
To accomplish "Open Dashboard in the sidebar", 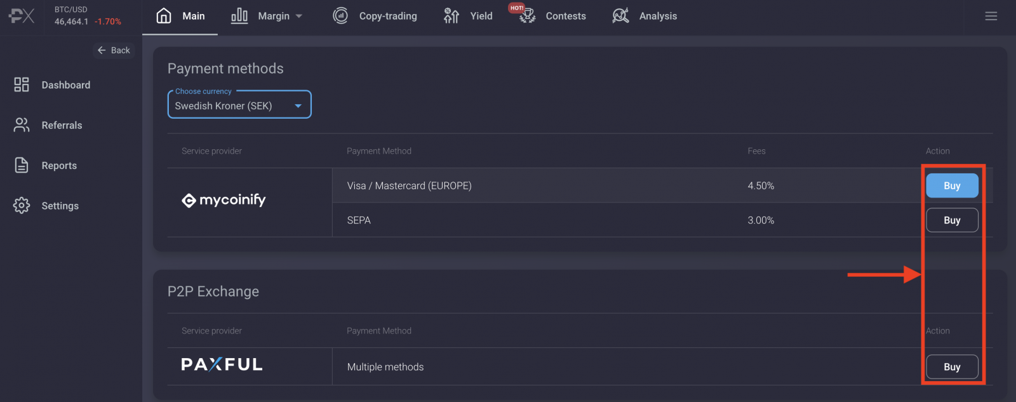I will (x=66, y=85).
